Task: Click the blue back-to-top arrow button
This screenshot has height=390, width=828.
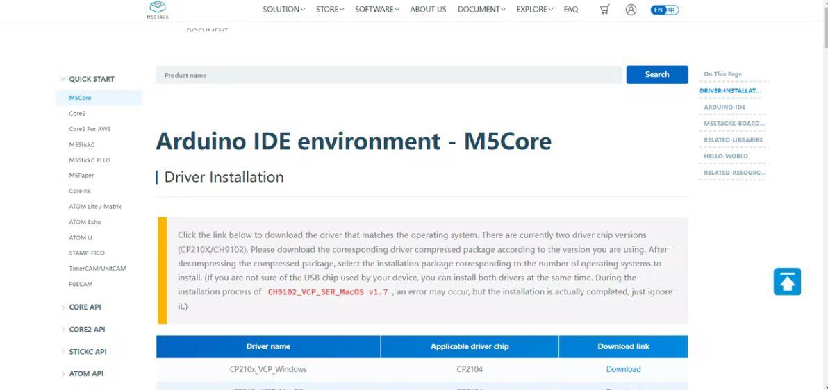Action: point(787,281)
